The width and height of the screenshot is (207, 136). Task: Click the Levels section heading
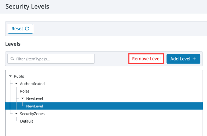pyautogui.click(x=13, y=44)
